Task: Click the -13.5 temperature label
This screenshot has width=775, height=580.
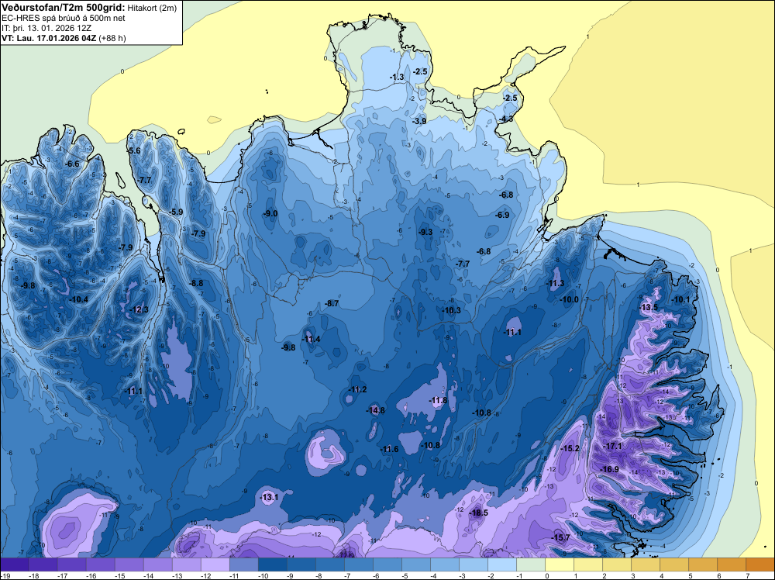Action: pos(649,307)
